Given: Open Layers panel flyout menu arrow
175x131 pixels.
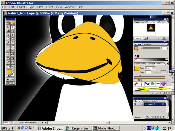Looking at the screenshot, I should click(x=167, y=101).
